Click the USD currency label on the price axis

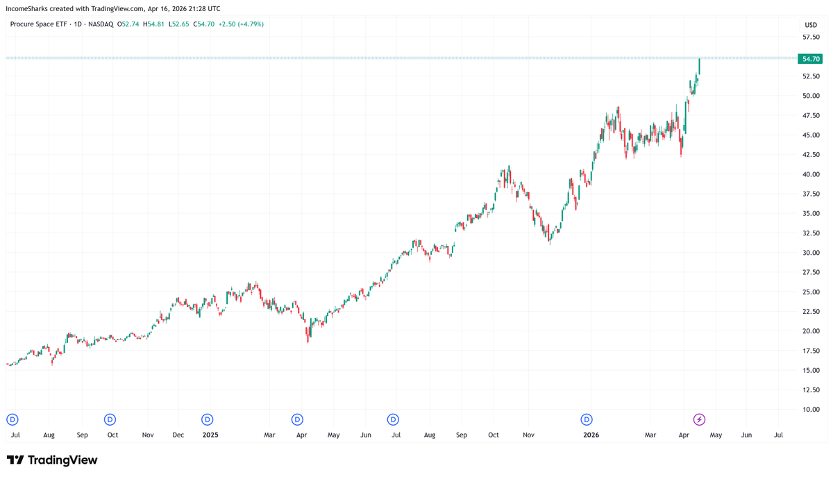click(811, 25)
